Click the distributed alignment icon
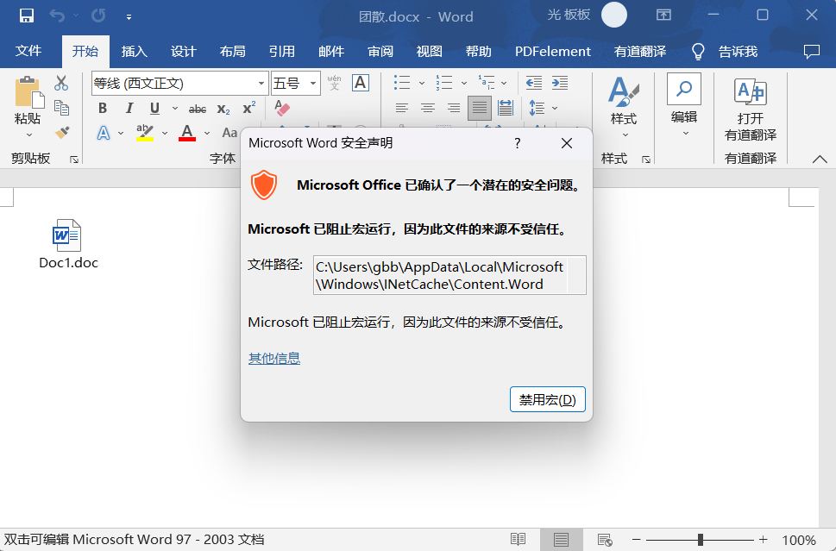 (x=505, y=108)
